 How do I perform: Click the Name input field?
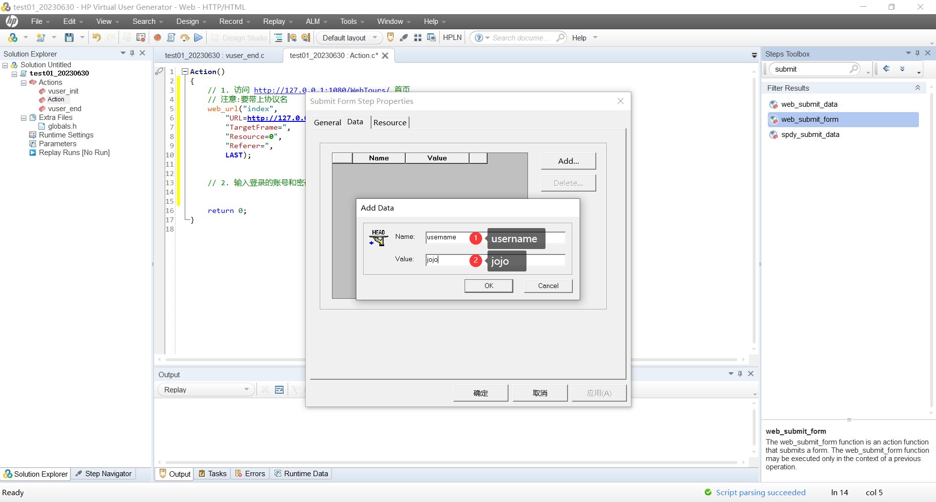[x=495, y=237]
